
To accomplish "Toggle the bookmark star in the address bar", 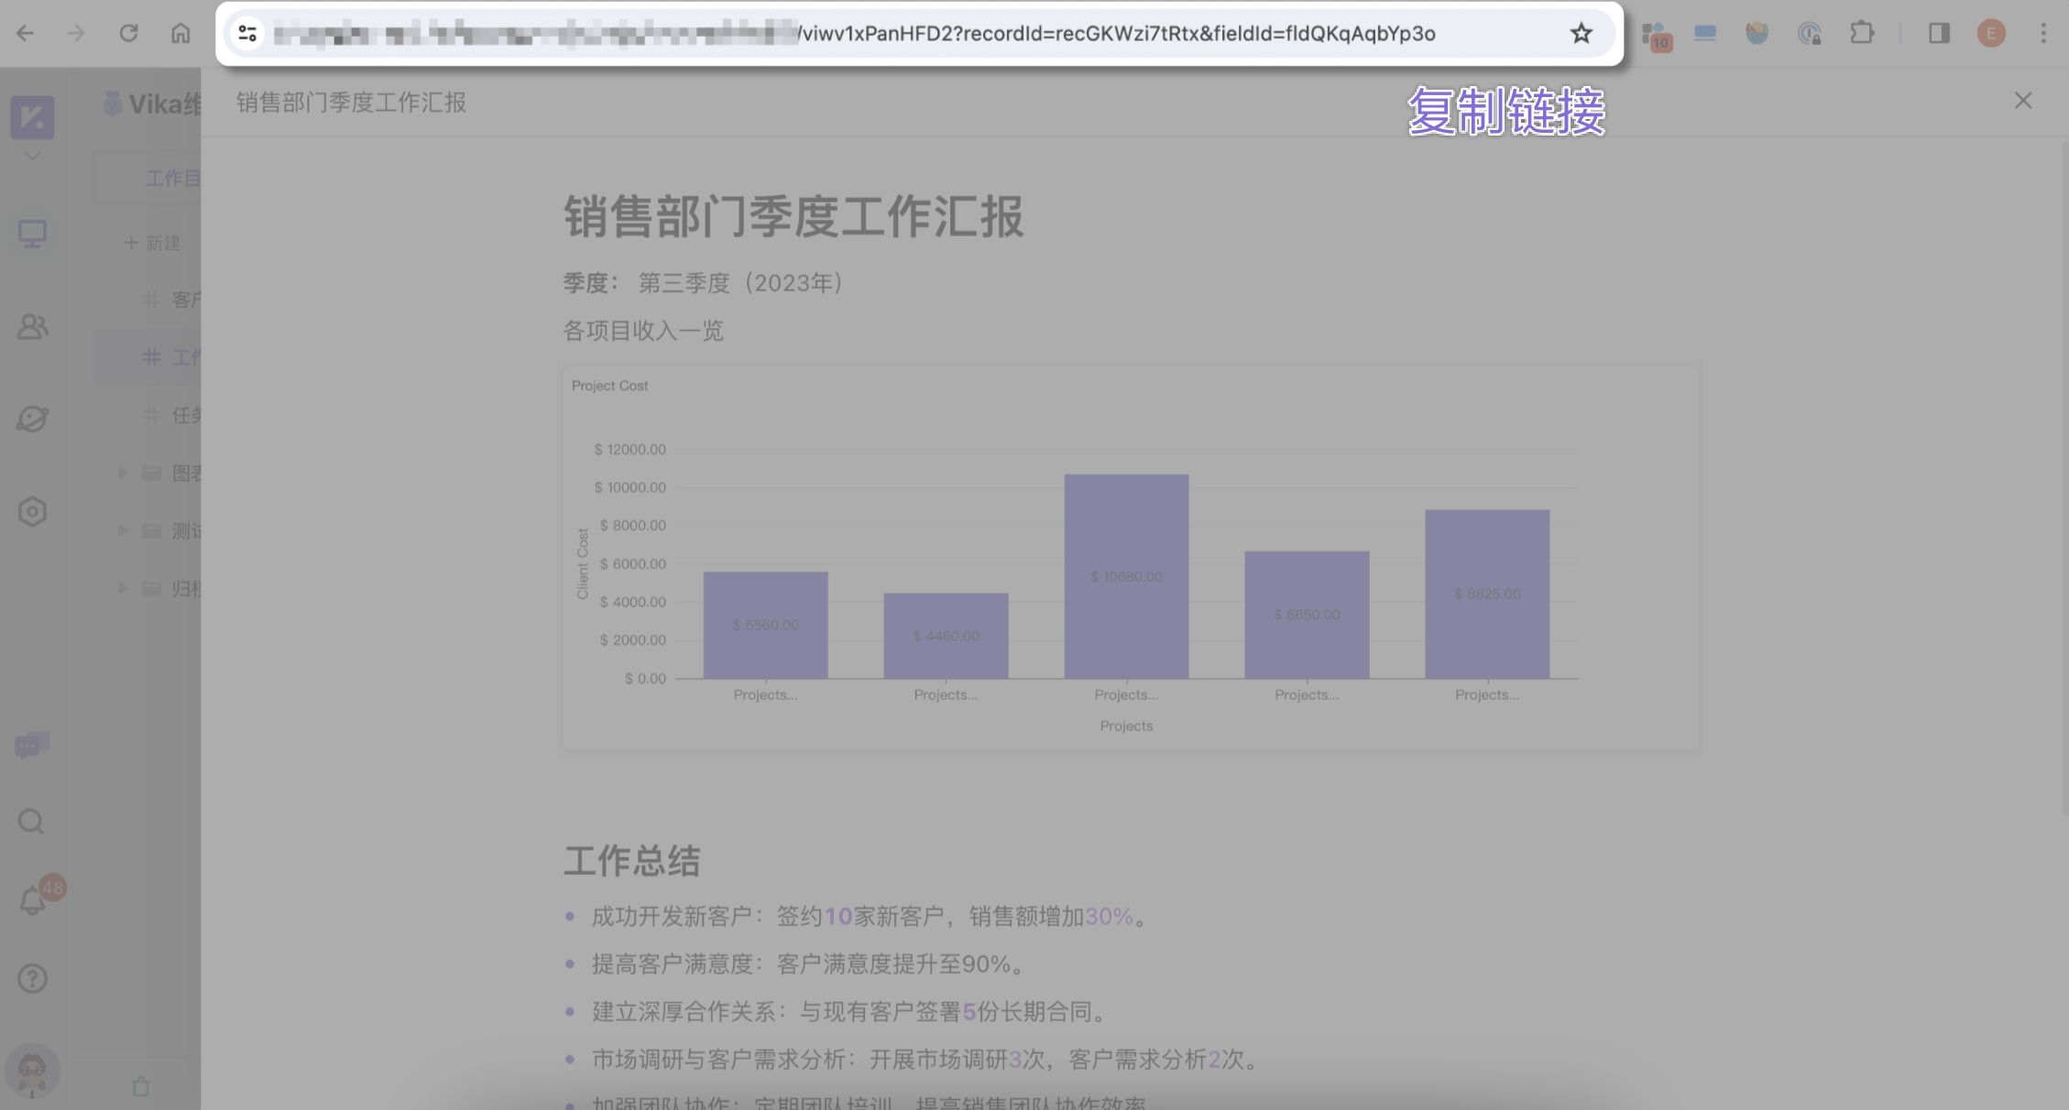I will point(1580,33).
